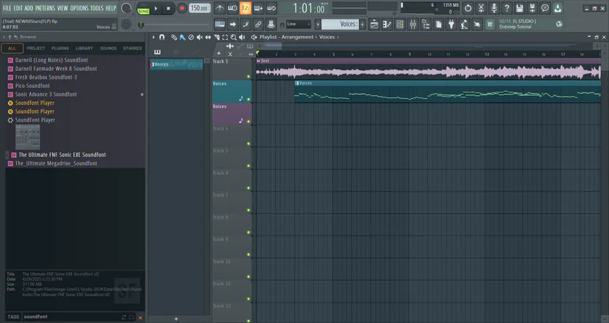Open the Line snap dropdown
The height and width of the screenshot is (323, 609).
point(298,24)
